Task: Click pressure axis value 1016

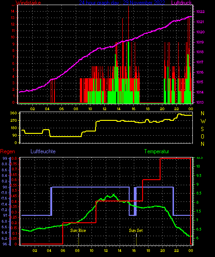Action: point(200,72)
